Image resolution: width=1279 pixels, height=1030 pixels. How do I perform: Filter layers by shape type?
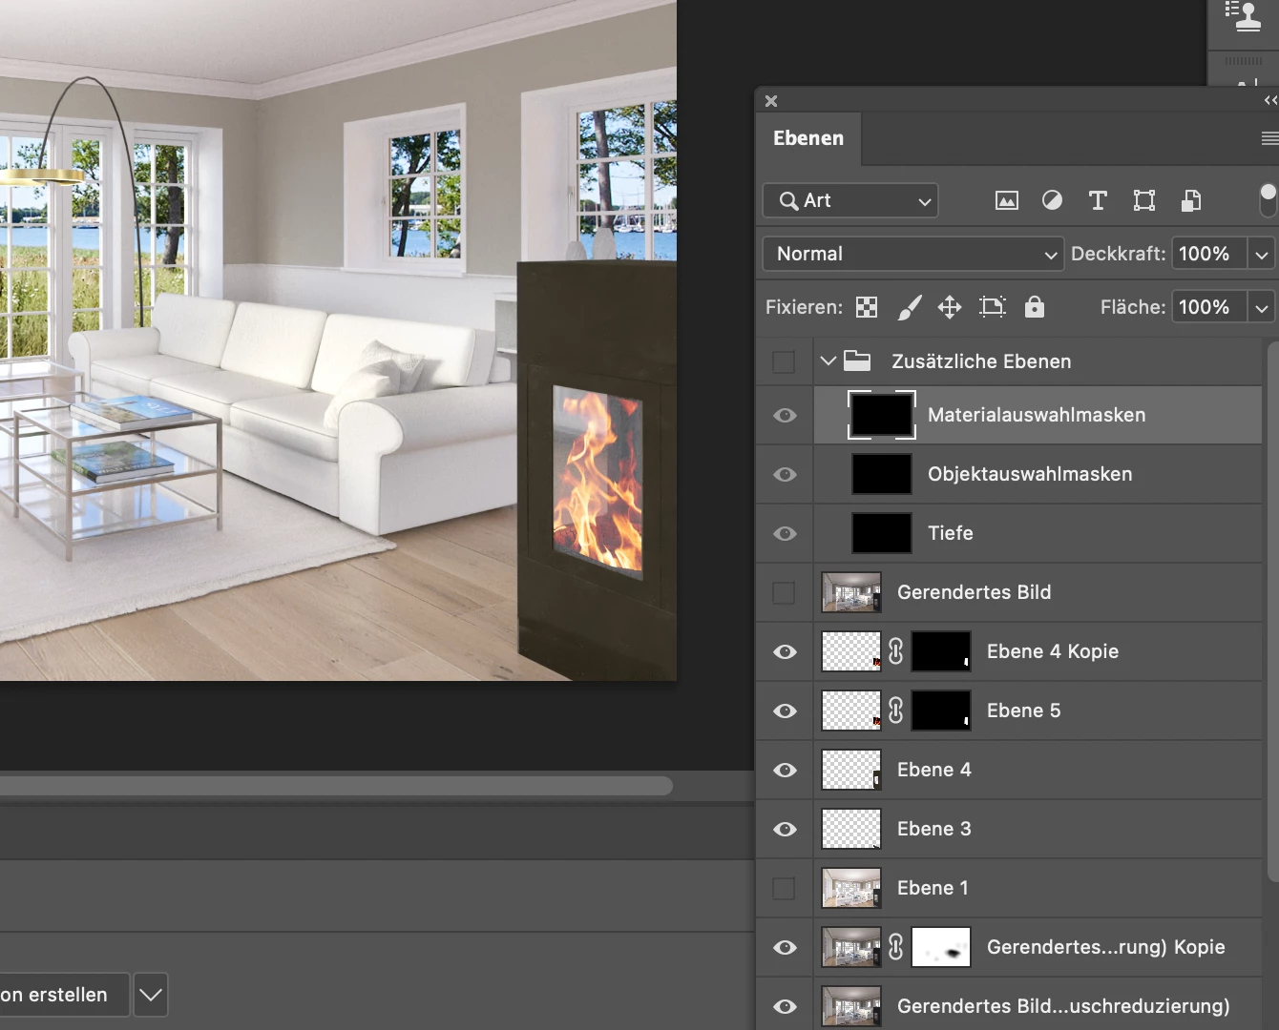pos(1144,200)
